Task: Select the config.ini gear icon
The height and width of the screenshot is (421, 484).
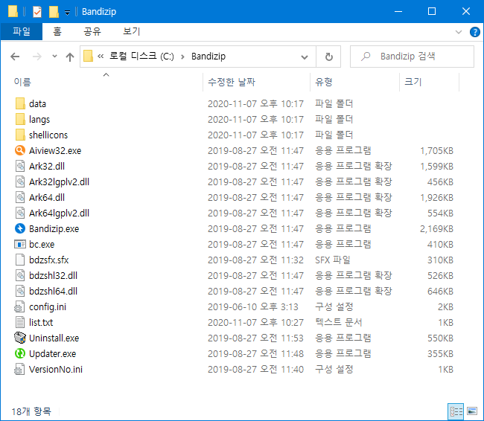Action: point(19,307)
